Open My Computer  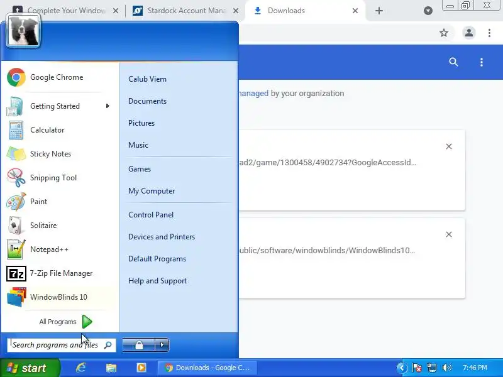click(152, 191)
